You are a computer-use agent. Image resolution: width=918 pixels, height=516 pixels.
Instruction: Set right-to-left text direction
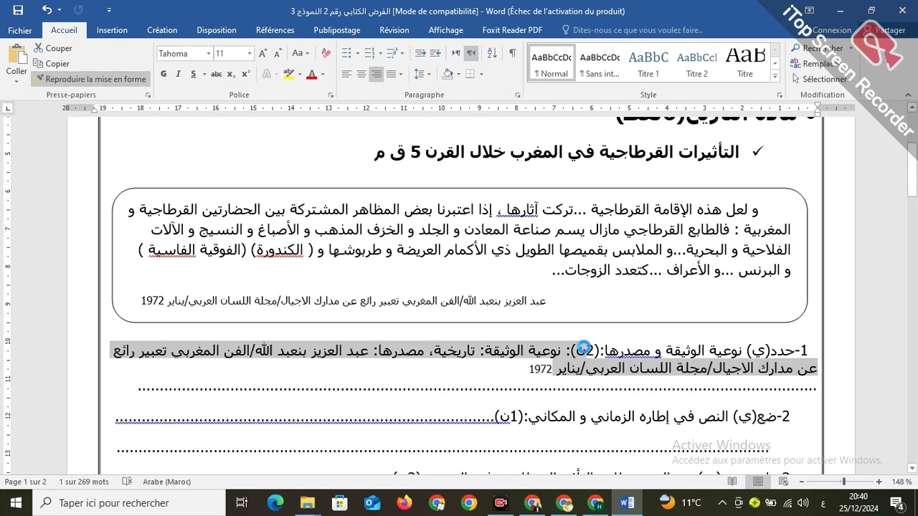click(x=470, y=54)
